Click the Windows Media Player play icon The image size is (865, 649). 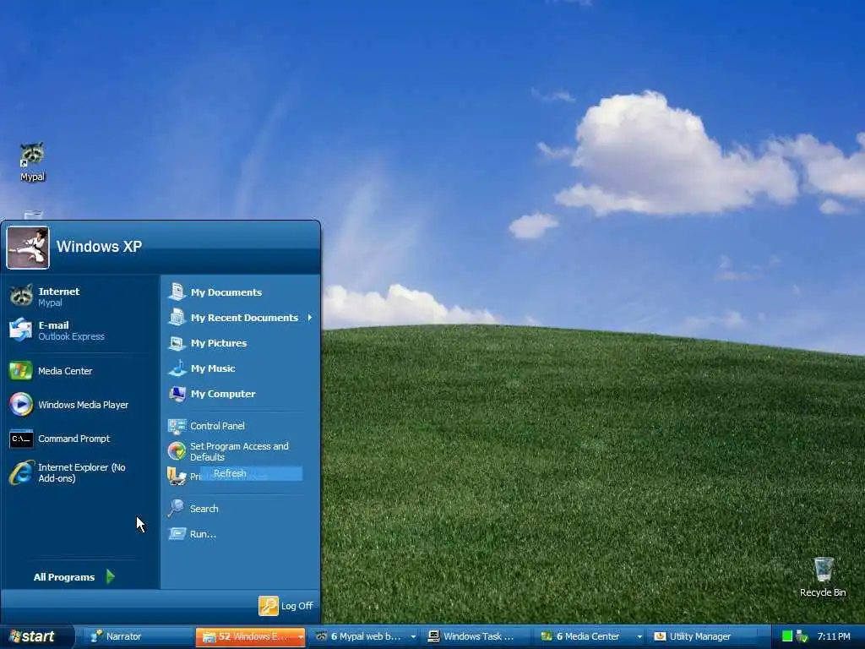click(x=21, y=405)
